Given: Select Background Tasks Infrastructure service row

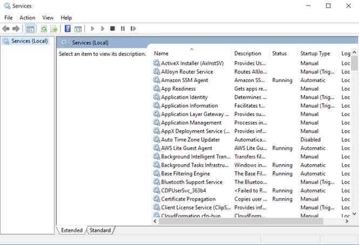Looking at the screenshot, I should (x=252, y=165).
